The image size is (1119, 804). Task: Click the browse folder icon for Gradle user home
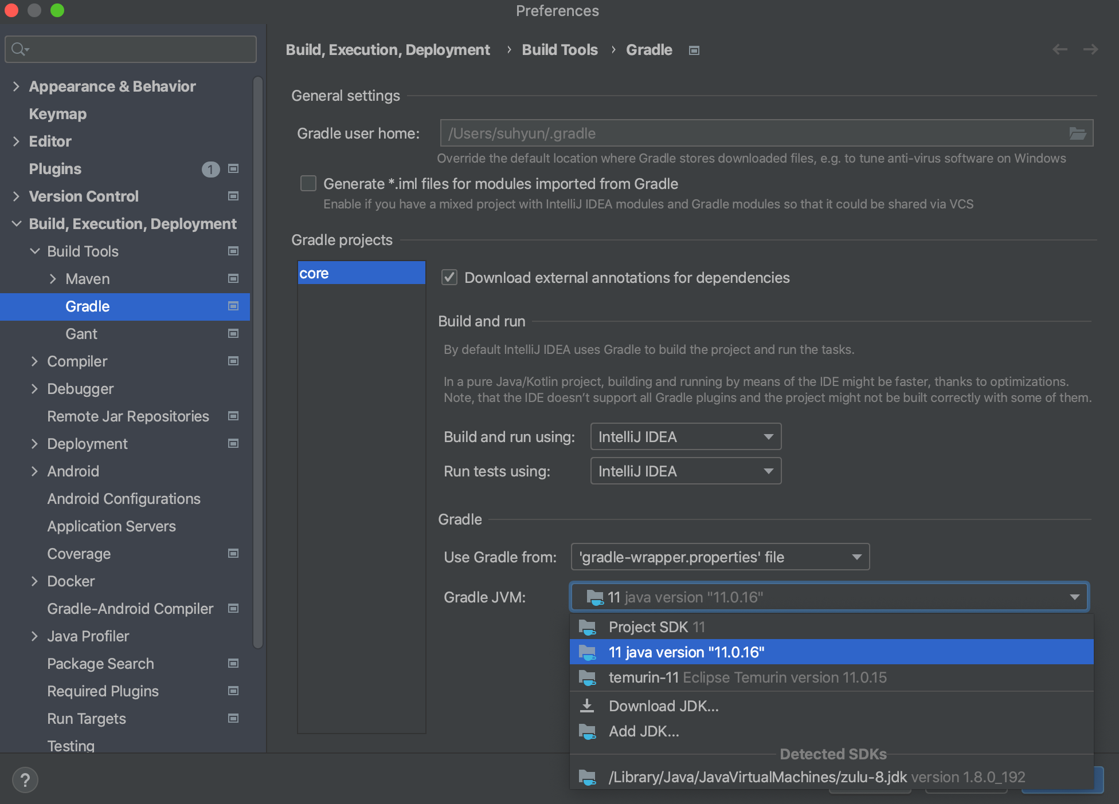[x=1078, y=133]
